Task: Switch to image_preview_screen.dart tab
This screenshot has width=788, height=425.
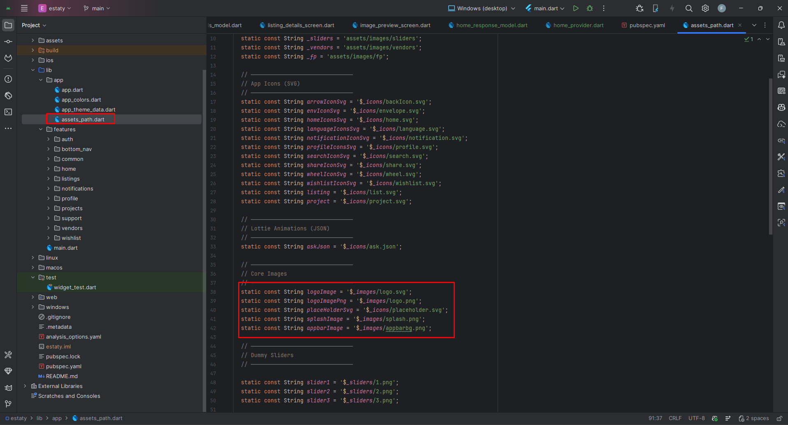Action: tap(392, 25)
